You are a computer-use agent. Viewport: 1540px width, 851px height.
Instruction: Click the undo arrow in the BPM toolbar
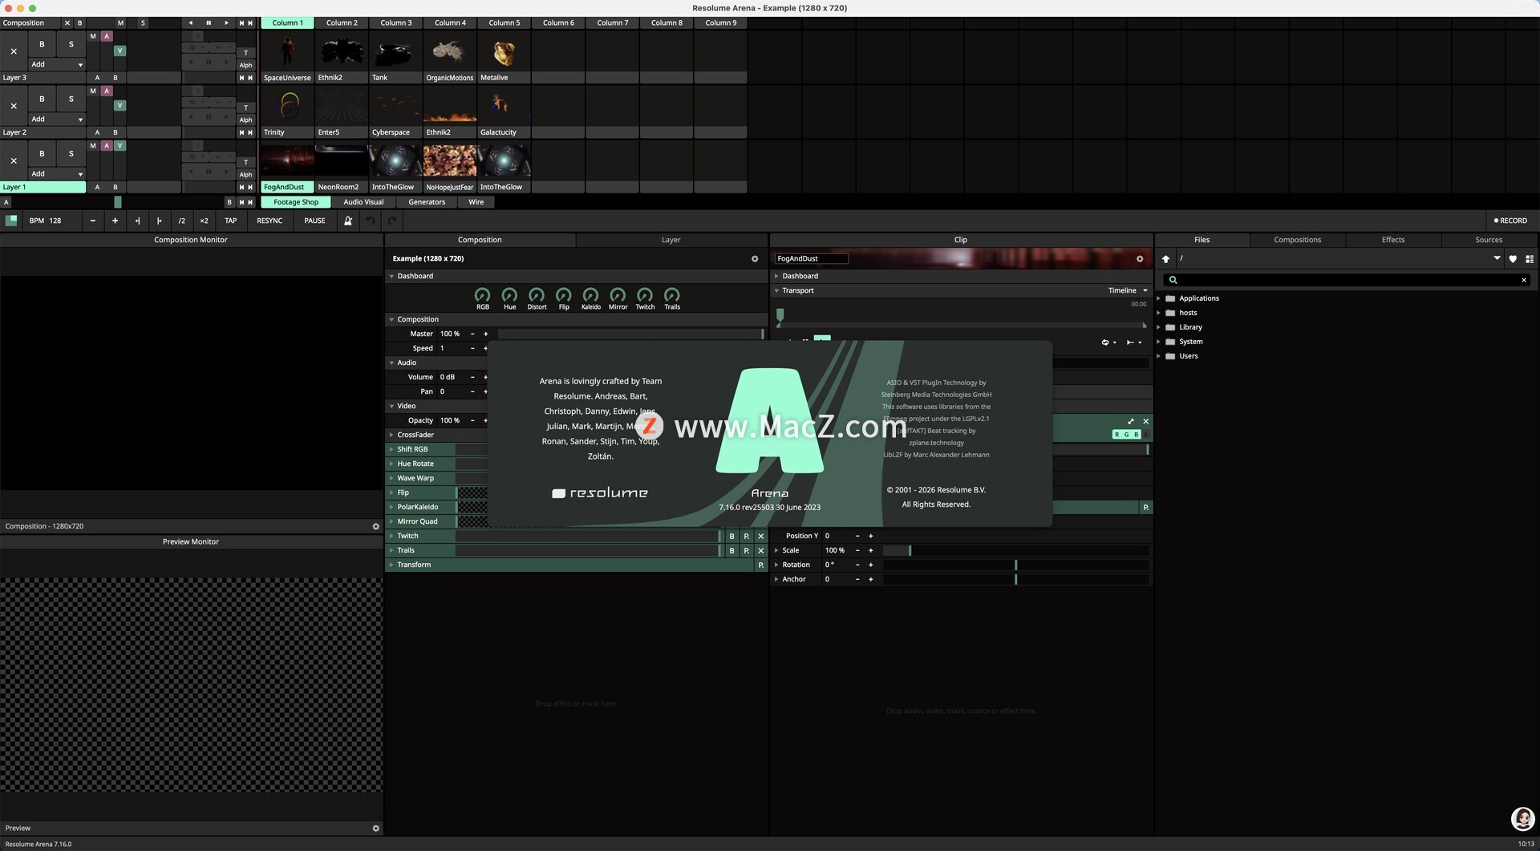[x=370, y=221]
